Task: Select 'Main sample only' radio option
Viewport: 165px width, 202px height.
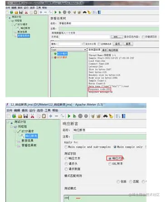Action: point(128,147)
